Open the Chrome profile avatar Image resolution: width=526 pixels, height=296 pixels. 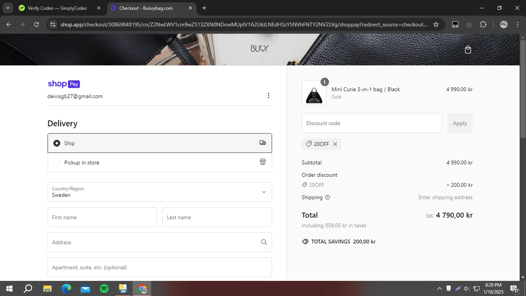pos(504,25)
